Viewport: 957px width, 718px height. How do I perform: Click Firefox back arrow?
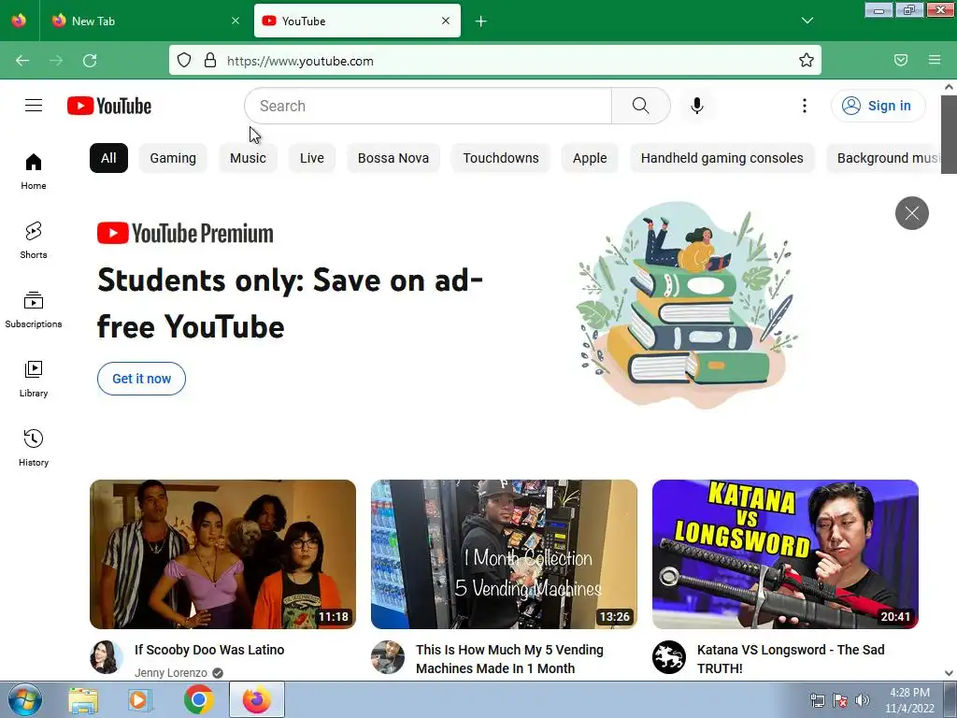[x=22, y=61]
